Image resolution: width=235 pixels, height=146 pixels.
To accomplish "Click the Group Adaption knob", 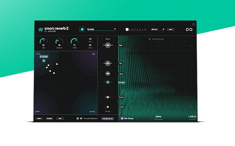I will (78, 119).
